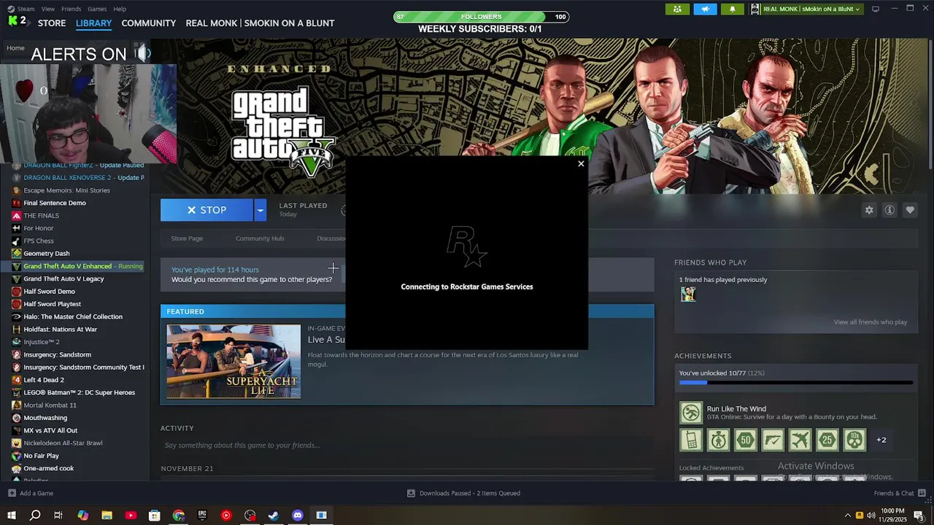Open the Community Hub link
The width and height of the screenshot is (934, 525).
260,238
